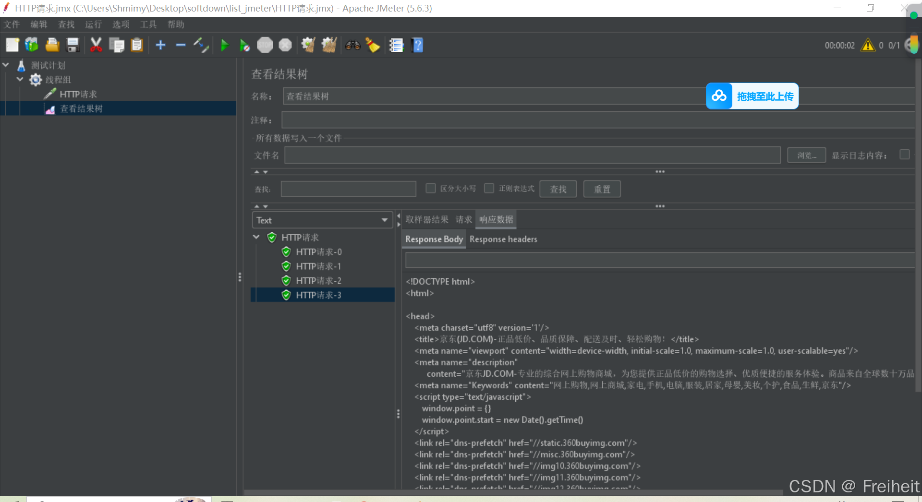Click the 查找 search text field
Image resolution: width=922 pixels, height=502 pixels.
pos(348,189)
